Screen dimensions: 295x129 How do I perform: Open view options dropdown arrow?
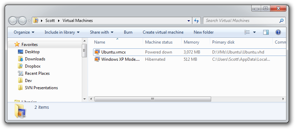(254, 32)
